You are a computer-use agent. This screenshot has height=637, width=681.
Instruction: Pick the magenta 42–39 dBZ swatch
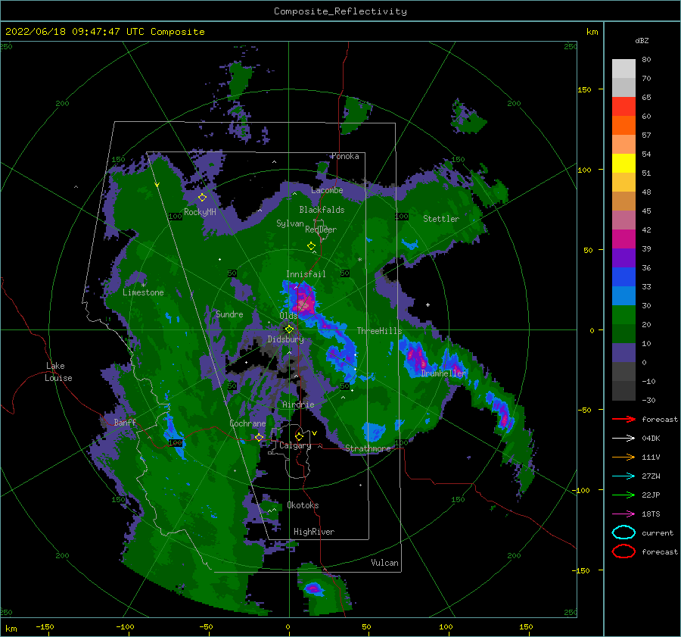(623, 239)
